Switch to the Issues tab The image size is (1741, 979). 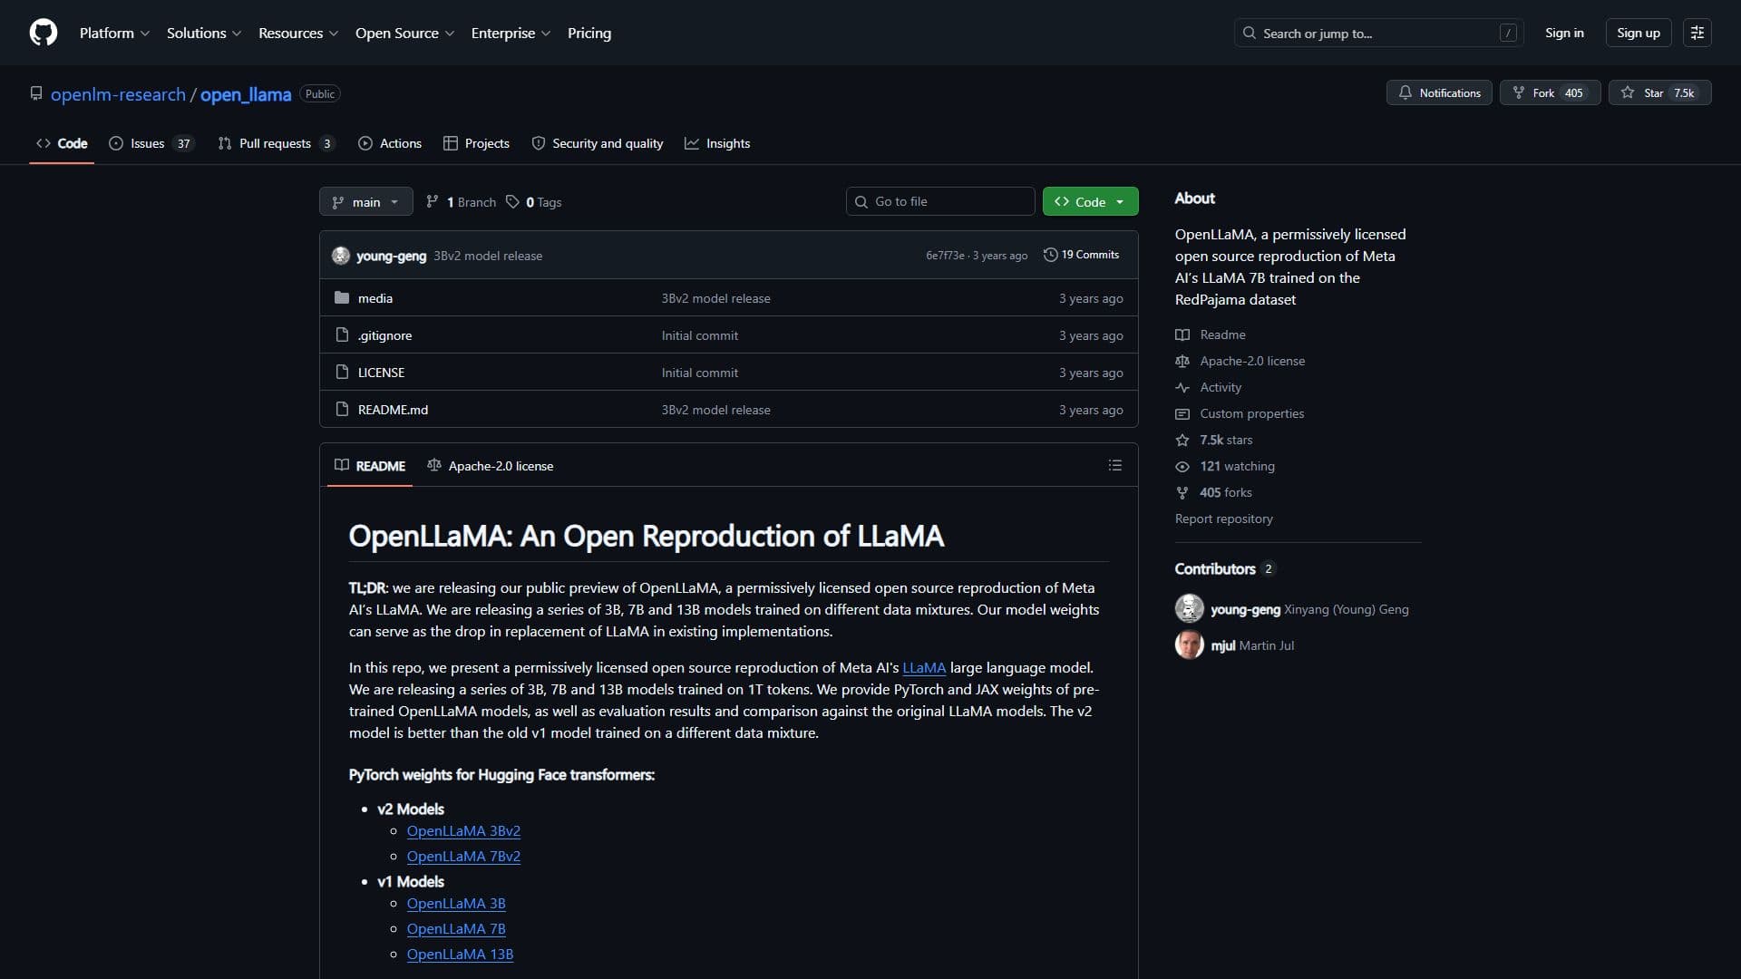pyautogui.click(x=151, y=143)
